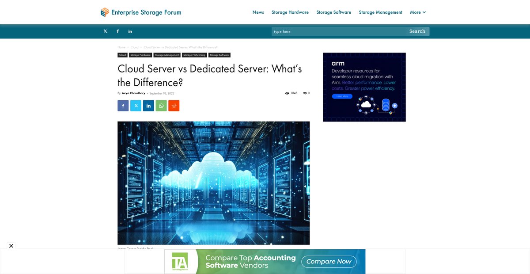Select the Storage Hardware category tag
The width and height of the screenshot is (530, 274).
point(140,55)
